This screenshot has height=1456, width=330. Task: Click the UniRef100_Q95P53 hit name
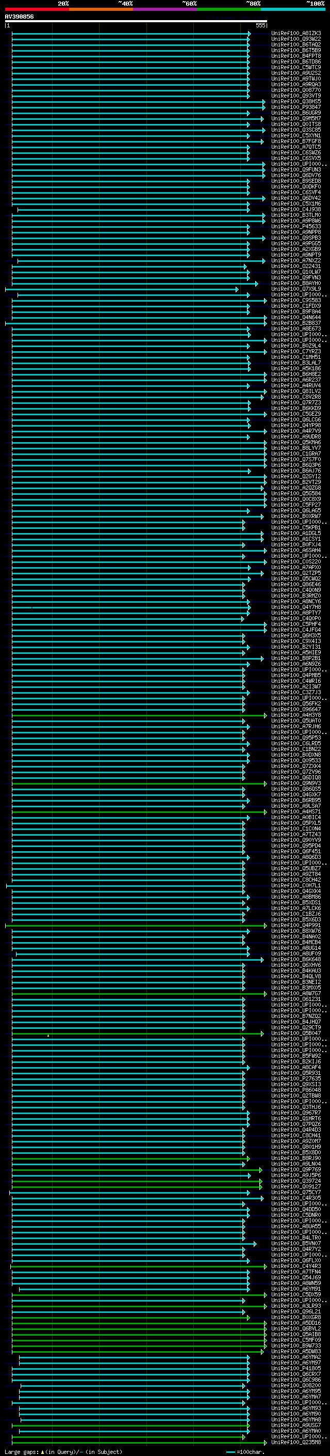pos(296,738)
